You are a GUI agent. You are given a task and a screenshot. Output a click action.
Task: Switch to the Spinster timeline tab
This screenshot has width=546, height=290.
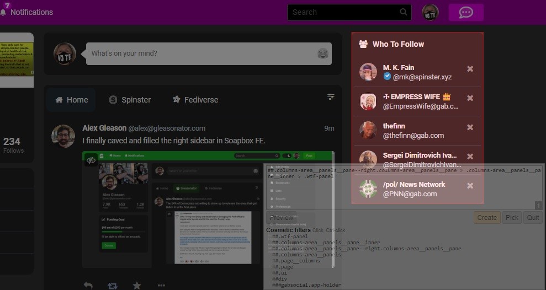(x=130, y=100)
